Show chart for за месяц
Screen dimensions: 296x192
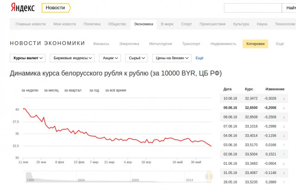point(51,90)
